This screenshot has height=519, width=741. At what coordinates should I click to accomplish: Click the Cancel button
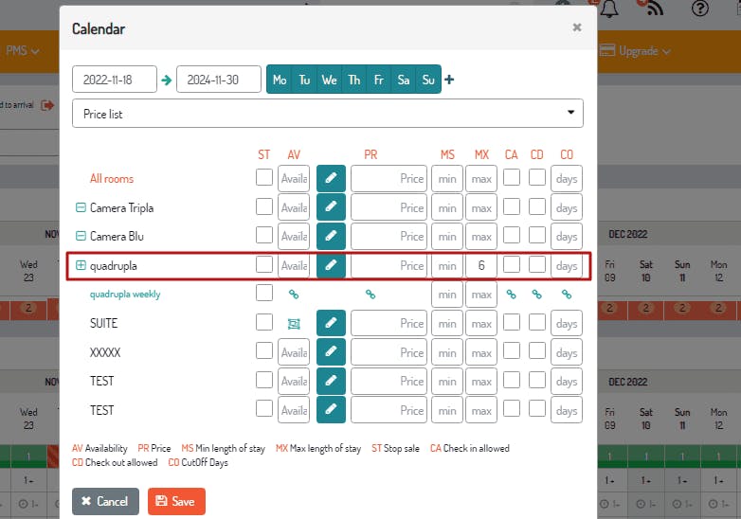(x=105, y=501)
